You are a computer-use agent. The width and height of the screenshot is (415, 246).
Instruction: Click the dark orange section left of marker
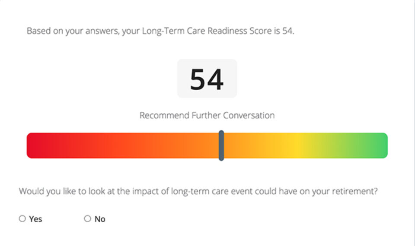click(173, 145)
